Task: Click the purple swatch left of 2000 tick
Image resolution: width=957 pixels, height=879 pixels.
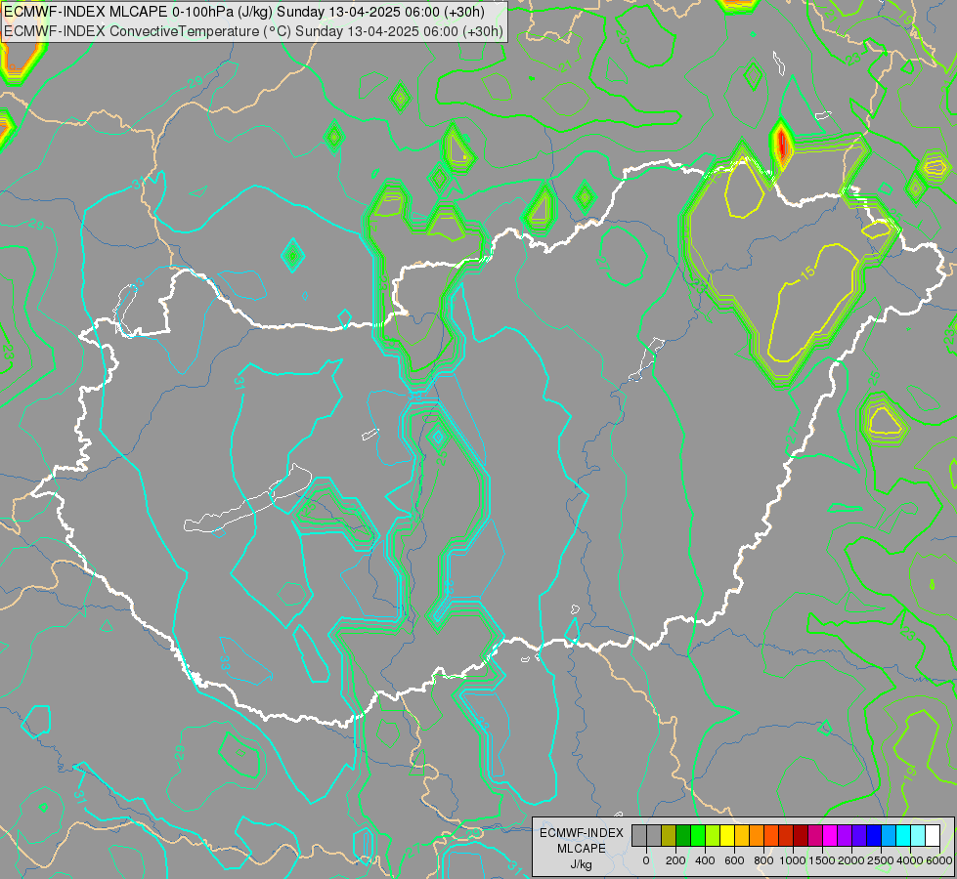Action: click(846, 836)
